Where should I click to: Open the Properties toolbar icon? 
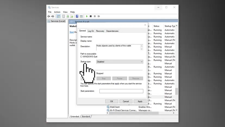click(x=64, y=16)
